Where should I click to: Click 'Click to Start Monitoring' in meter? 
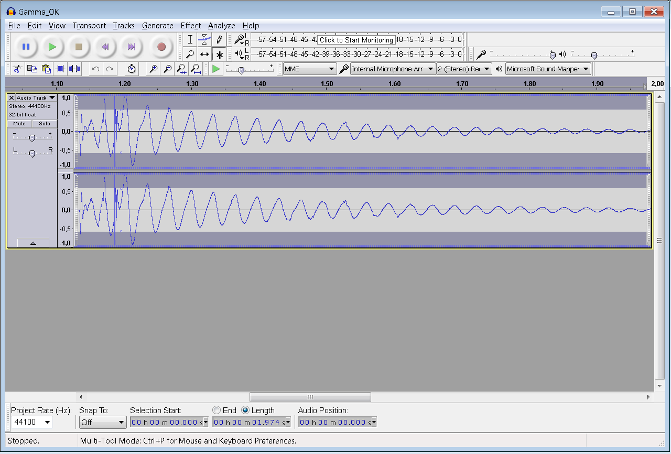356,40
